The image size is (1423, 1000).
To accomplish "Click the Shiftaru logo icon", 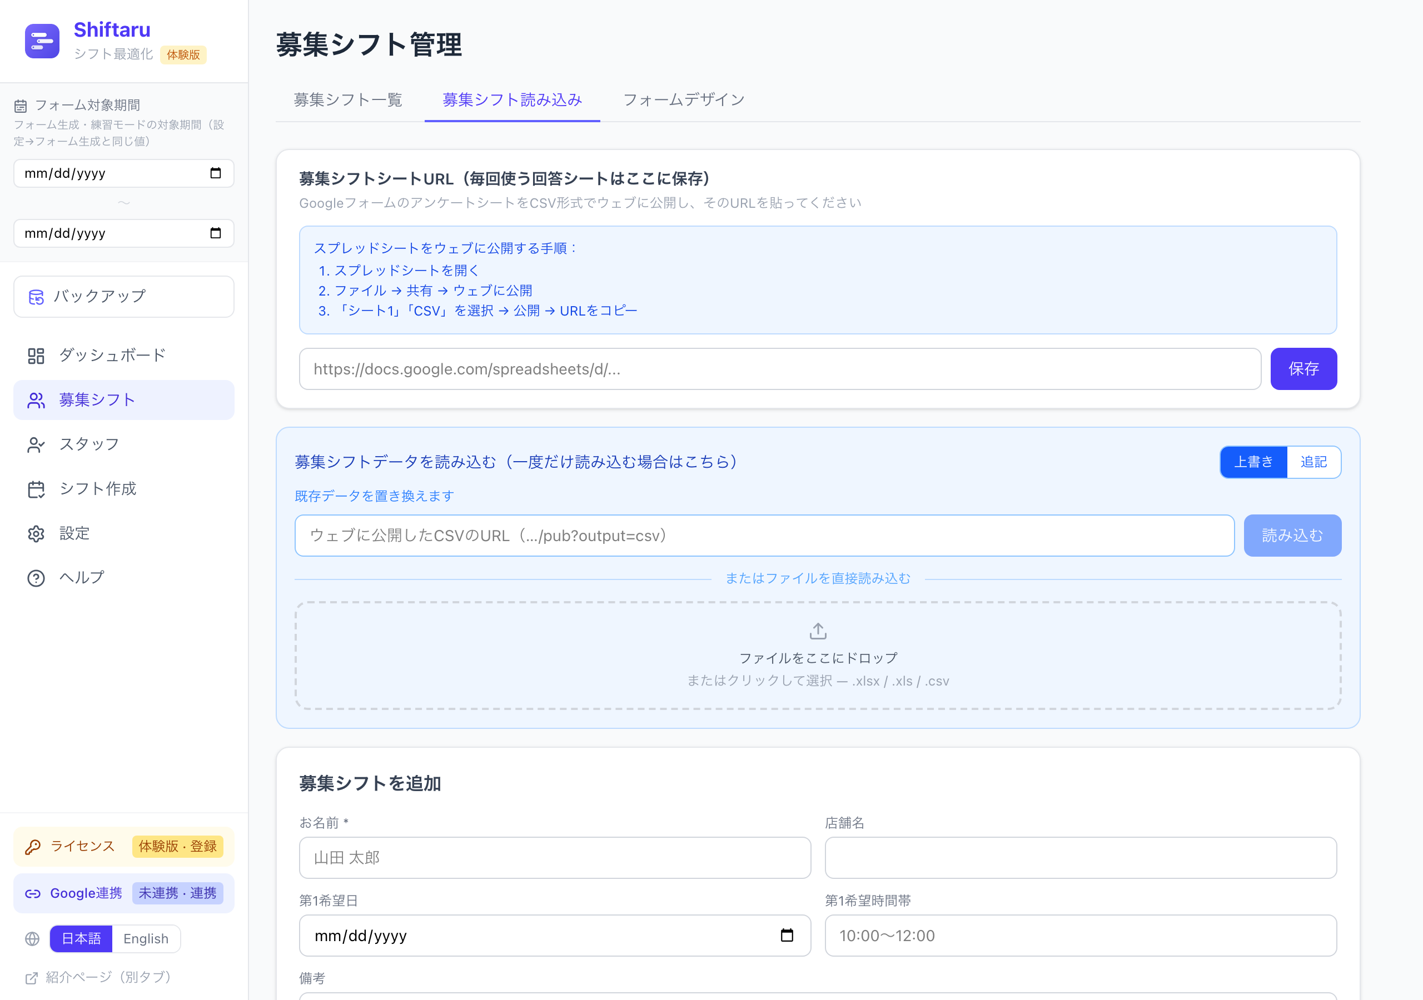I will [42, 41].
